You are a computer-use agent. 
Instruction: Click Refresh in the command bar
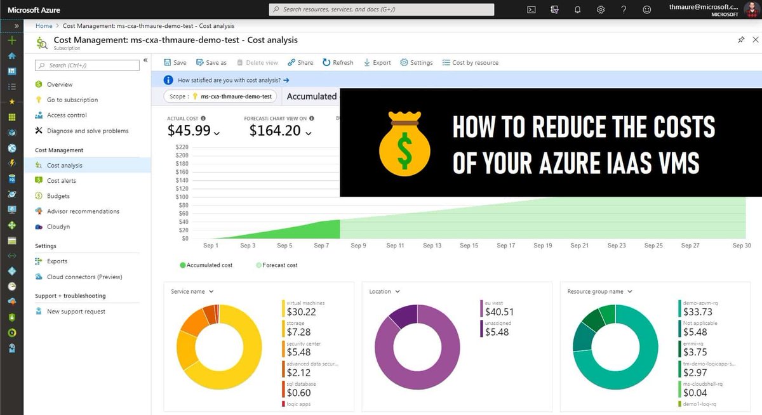[338, 62]
